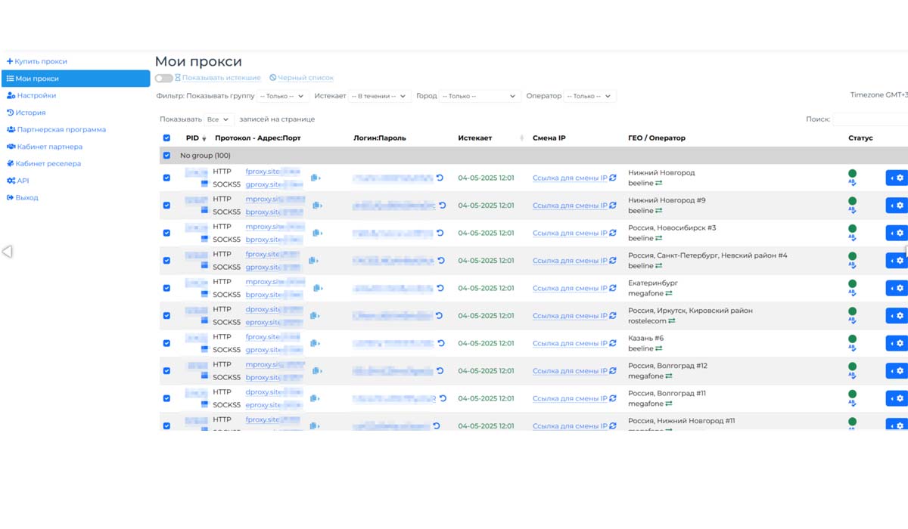The image size is (908, 529).
Task: Click operator swap icon next to rostelecom
Action: pyautogui.click(x=671, y=321)
